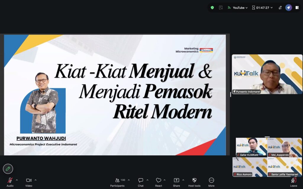Viewport: 303px width, 189px height.
Task: Click the live streaming signal icon
Action: (229, 8)
